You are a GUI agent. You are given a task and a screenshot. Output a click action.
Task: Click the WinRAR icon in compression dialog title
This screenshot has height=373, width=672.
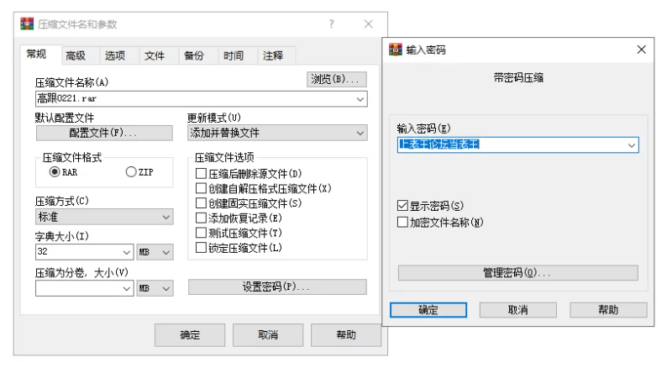[27, 24]
